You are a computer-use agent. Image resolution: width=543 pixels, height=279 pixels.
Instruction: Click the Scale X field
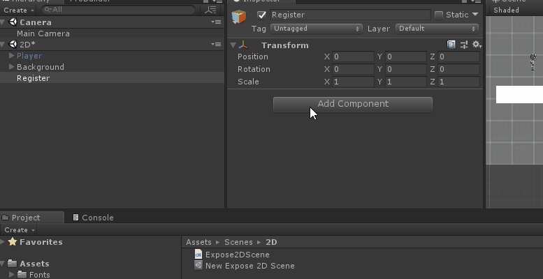tap(353, 82)
